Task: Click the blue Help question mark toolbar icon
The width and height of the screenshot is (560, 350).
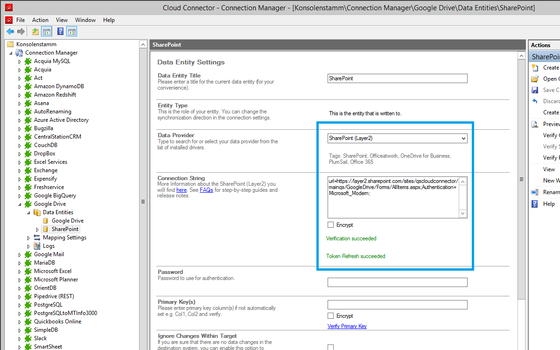Action: (60, 32)
